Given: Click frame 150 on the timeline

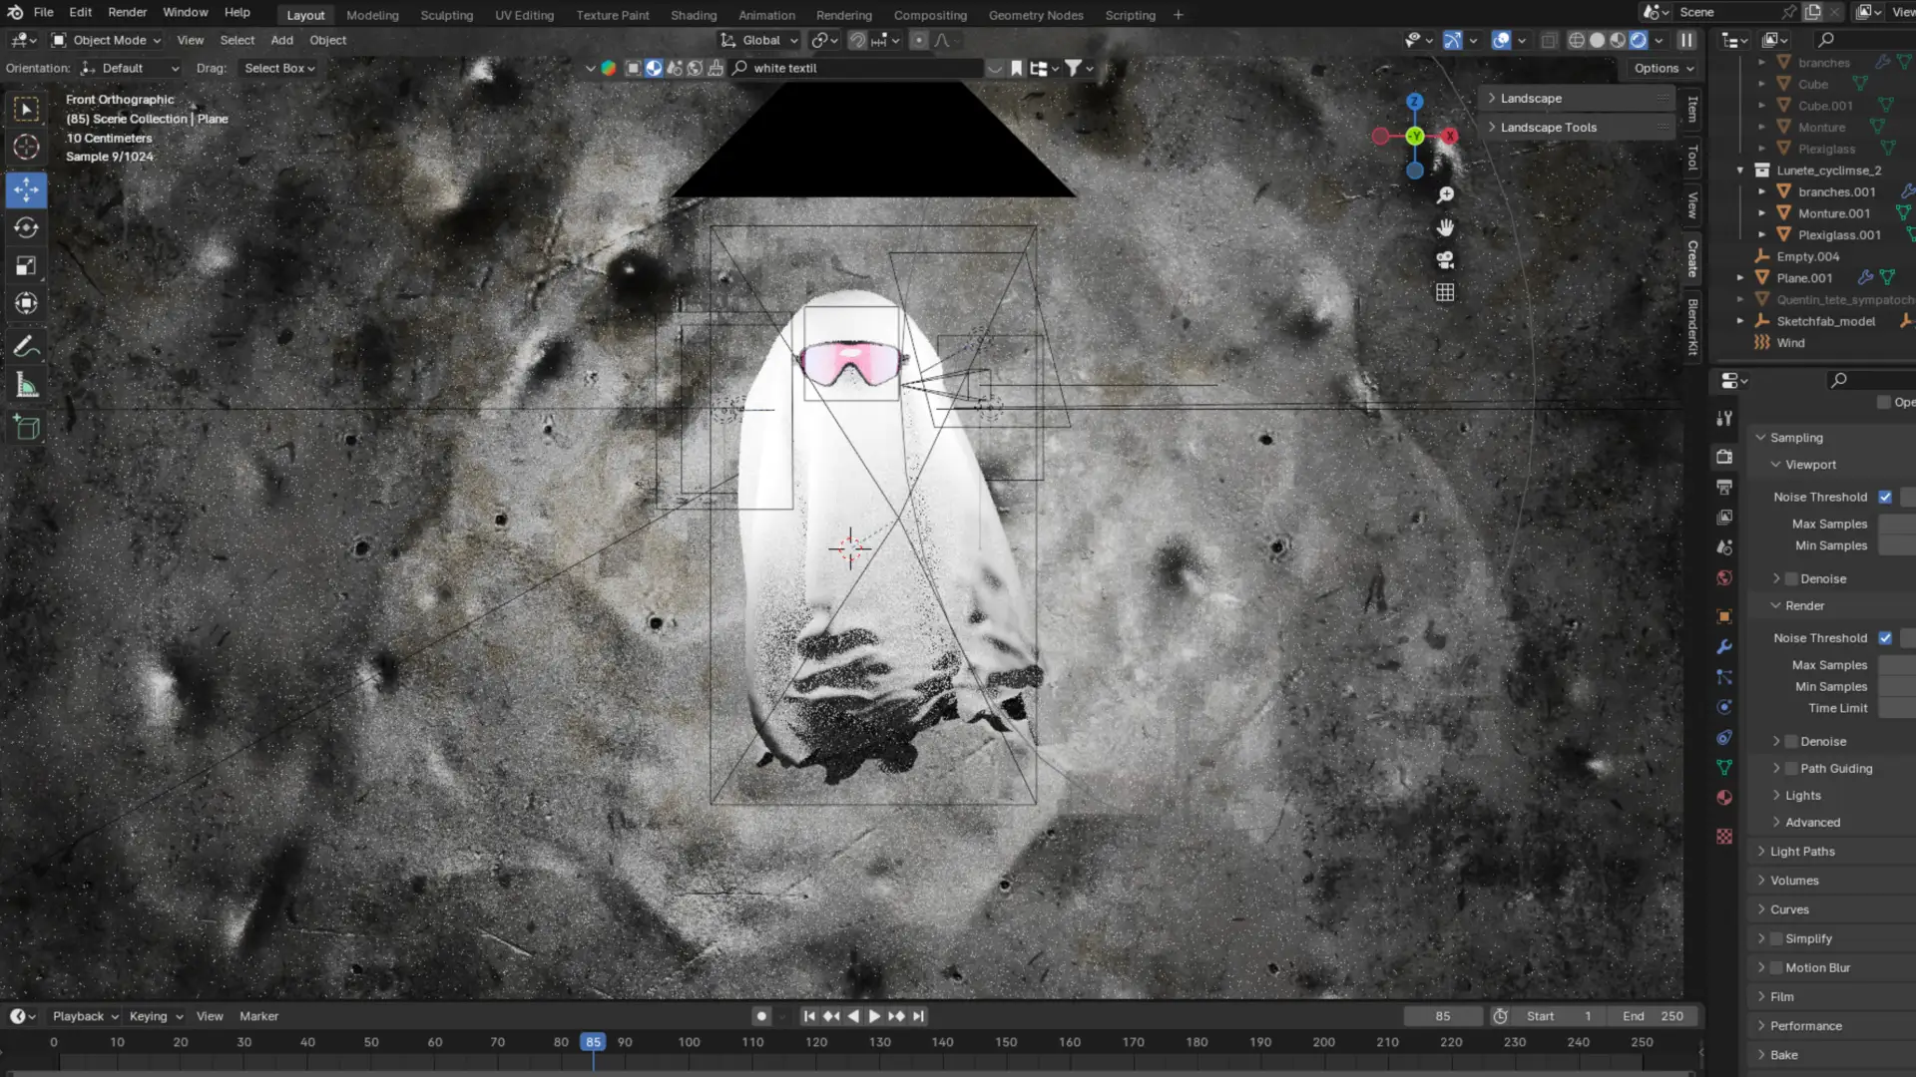Looking at the screenshot, I should [1006, 1043].
